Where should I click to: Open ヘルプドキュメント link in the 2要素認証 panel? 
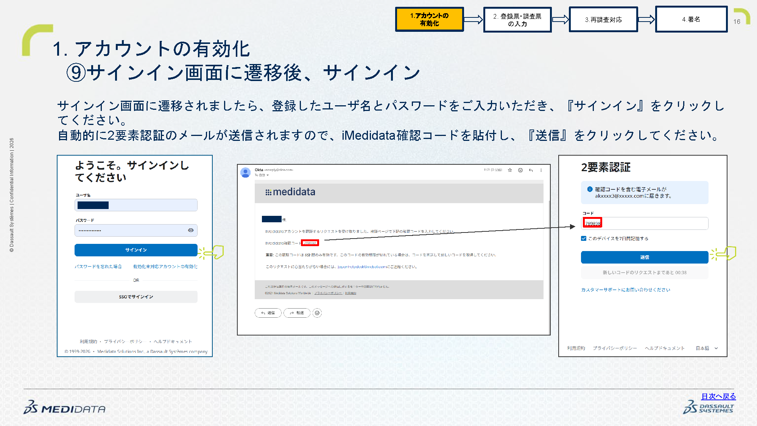click(665, 348)
